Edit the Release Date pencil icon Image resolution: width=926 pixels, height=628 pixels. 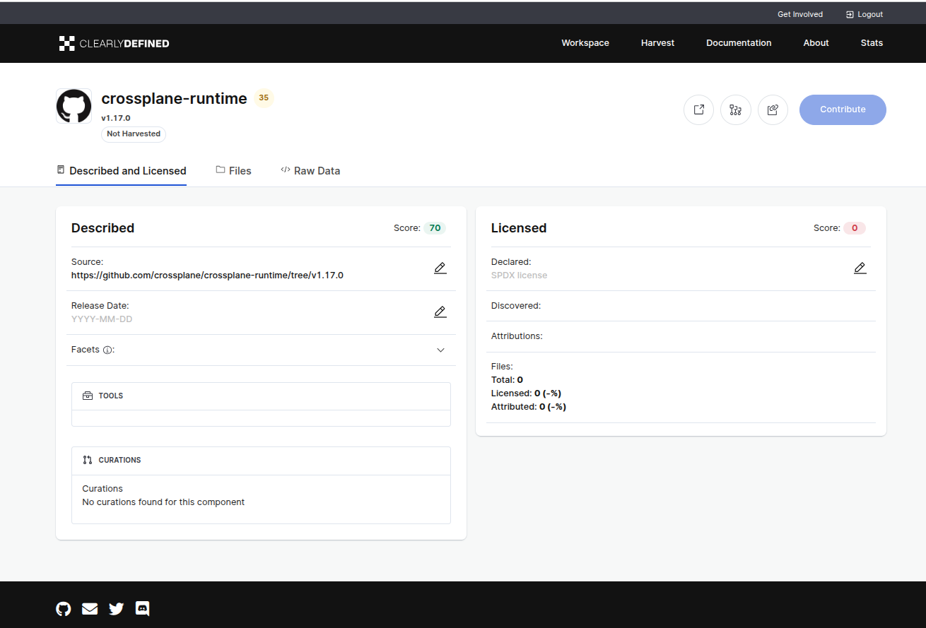point(440,312)
